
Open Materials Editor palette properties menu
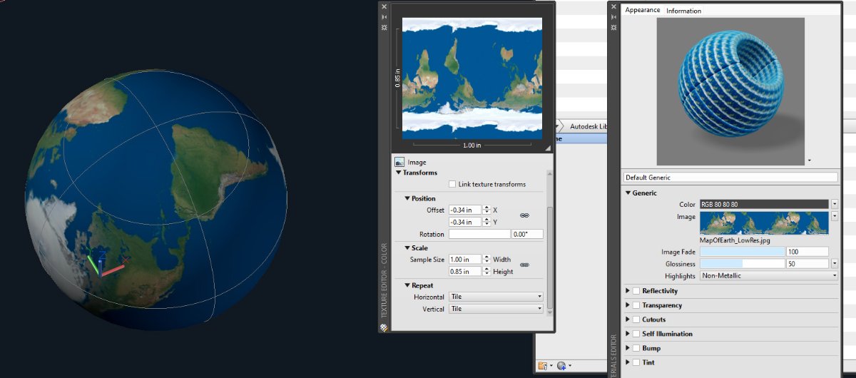coord(613,27)
